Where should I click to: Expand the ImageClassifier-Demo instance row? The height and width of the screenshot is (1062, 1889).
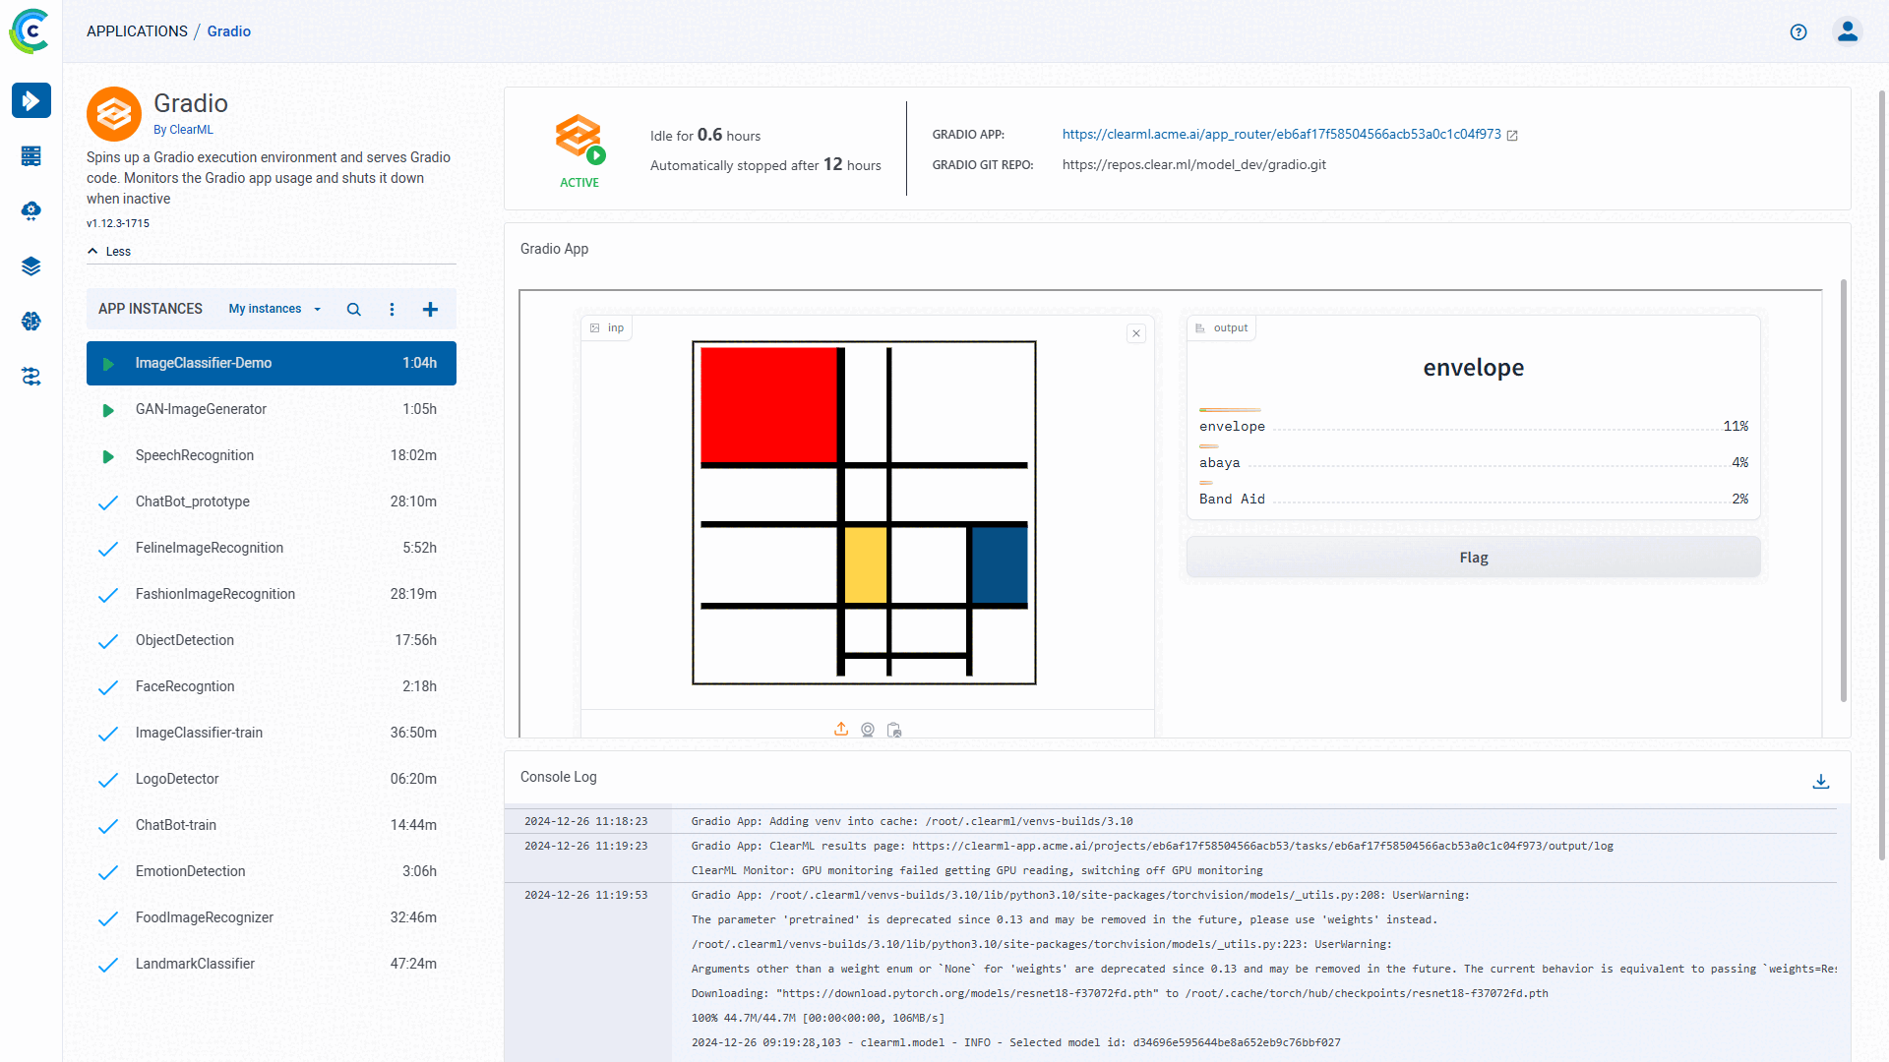coord(270,363)
